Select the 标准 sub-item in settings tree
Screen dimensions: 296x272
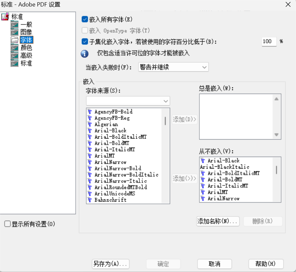(x=26, y=63)
